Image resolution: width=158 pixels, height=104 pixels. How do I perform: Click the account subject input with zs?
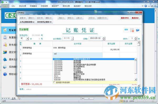78,55
